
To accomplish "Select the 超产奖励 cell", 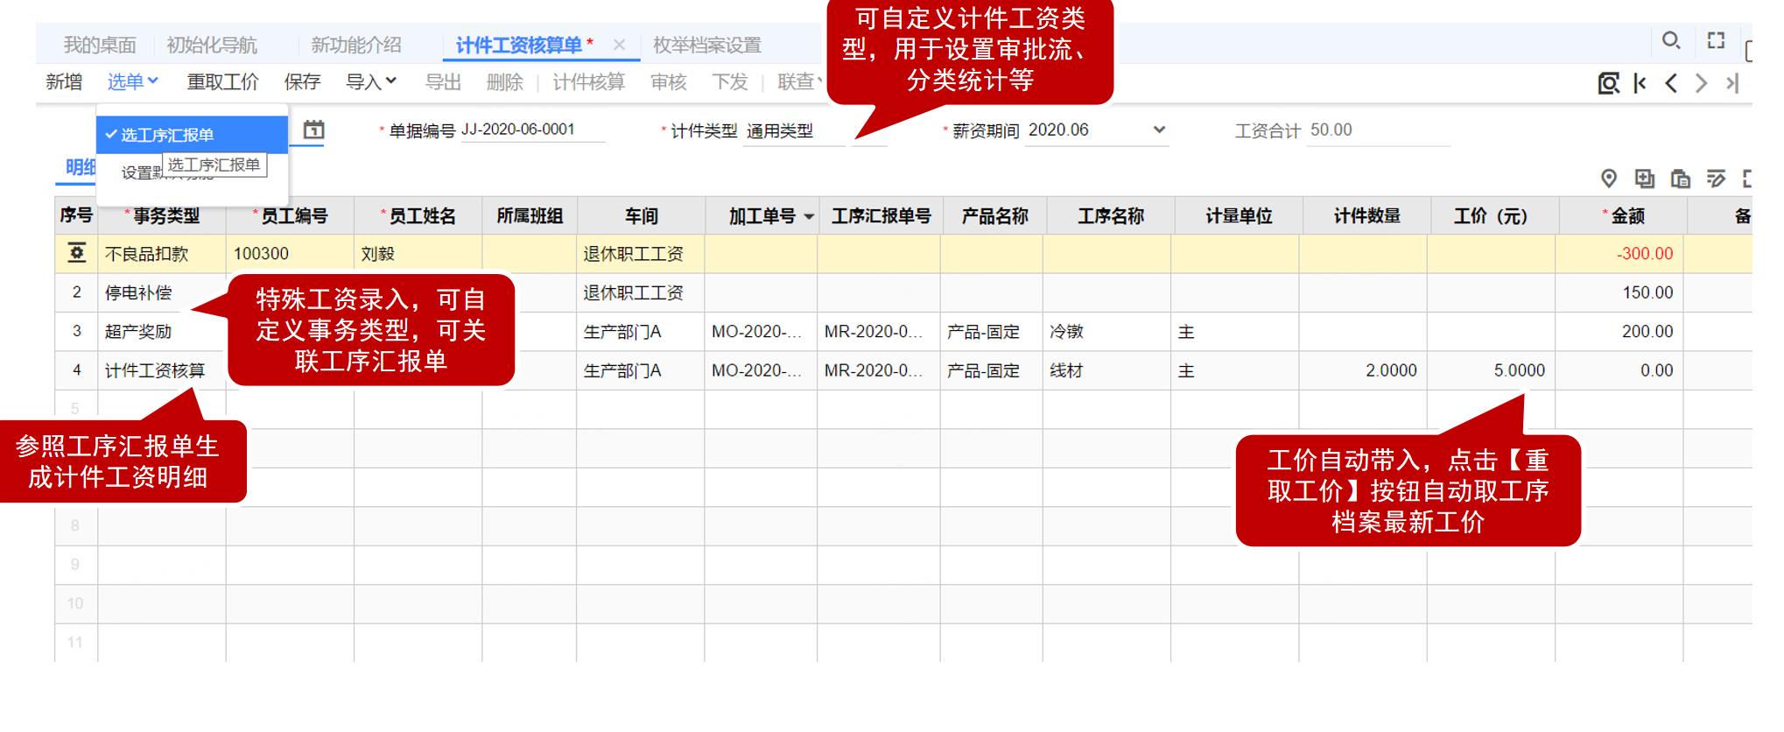I will coord(162,332).
